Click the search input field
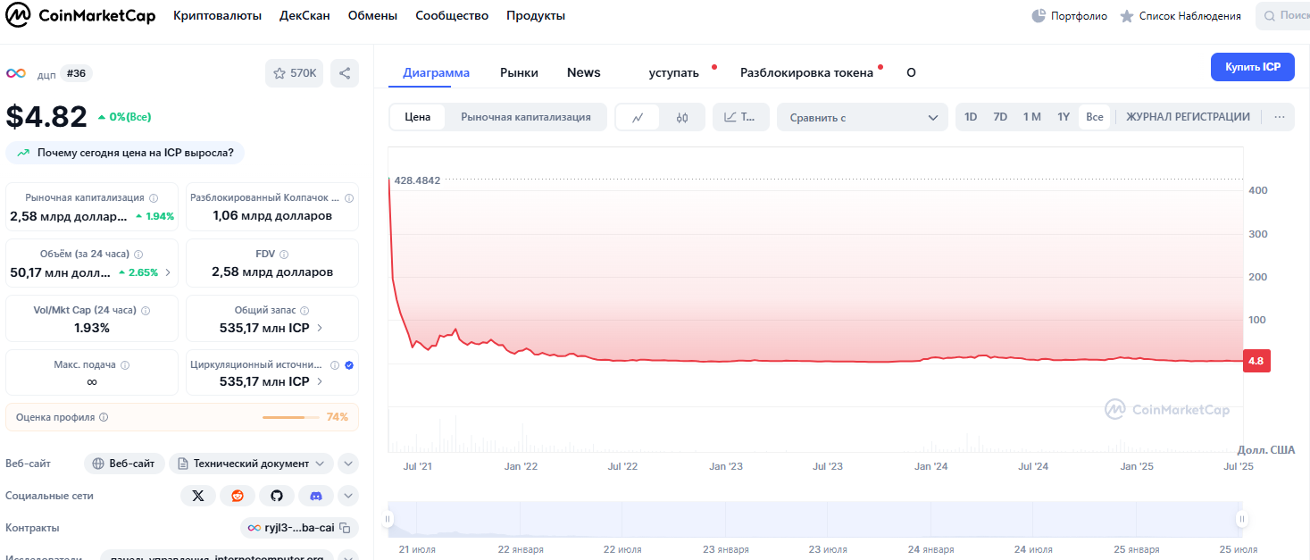 (x=1282, y=16)
